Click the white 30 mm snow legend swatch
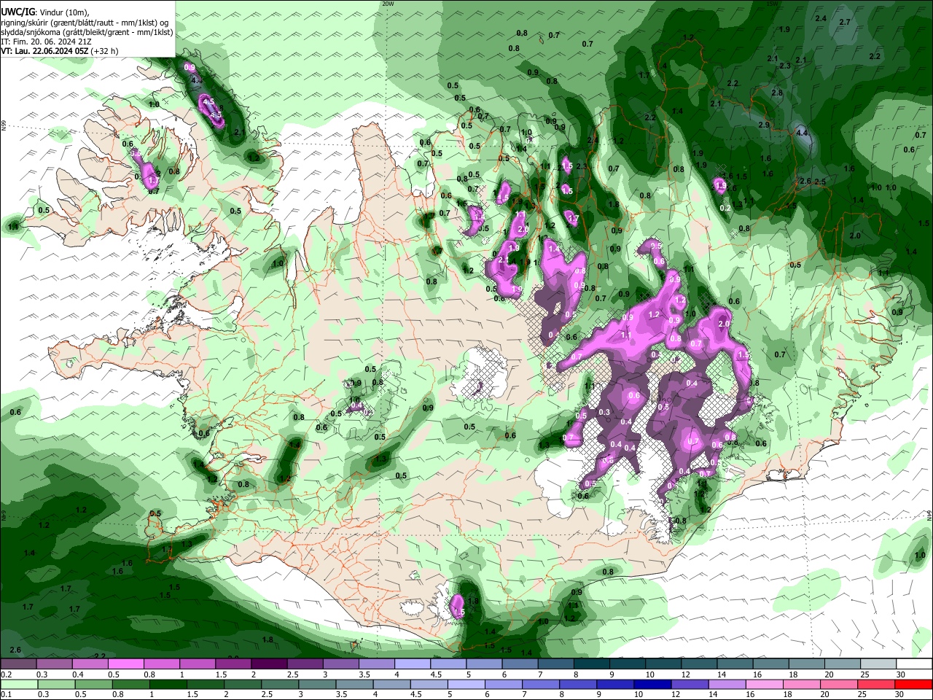Screen dimensions: 933x700 [x=914, y=664]
